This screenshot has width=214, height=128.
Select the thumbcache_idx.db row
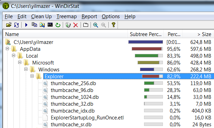(73, 111)
